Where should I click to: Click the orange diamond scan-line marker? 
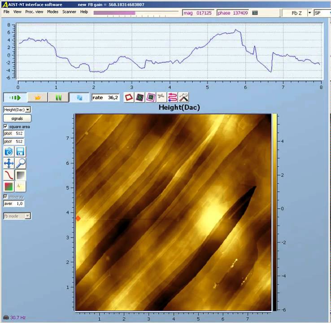tap(78, 218)
